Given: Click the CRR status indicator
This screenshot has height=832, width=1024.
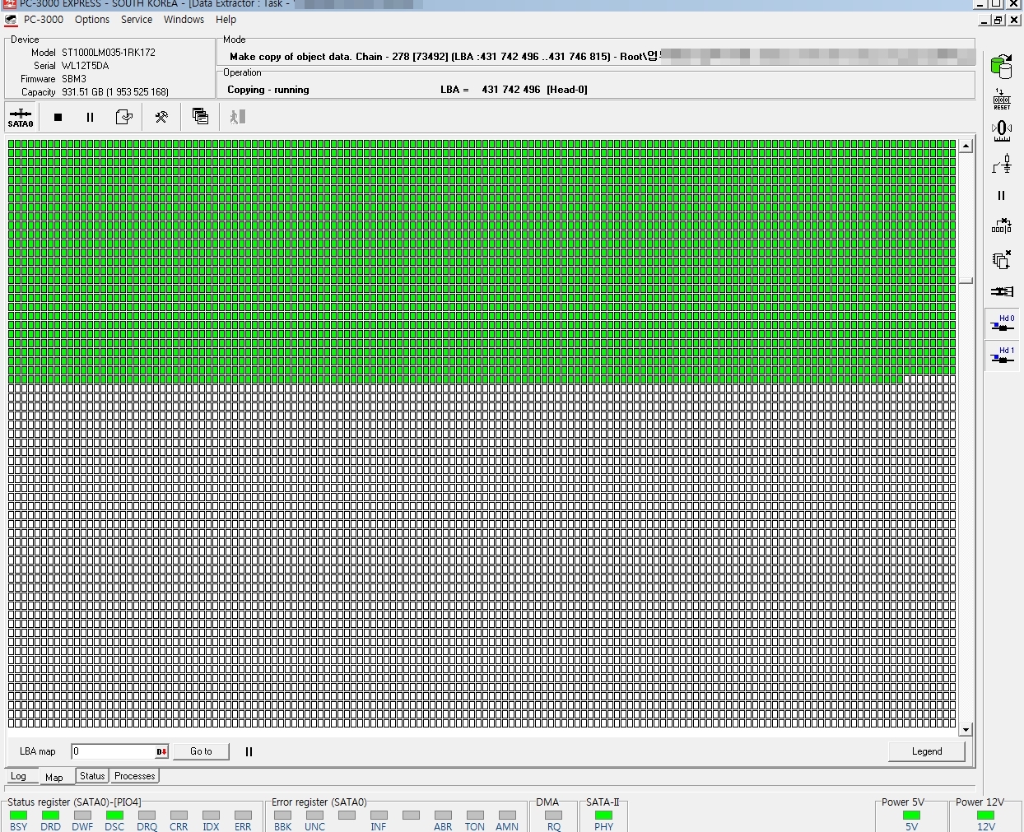Looking at the screenshot, I should tap(179, 816).
